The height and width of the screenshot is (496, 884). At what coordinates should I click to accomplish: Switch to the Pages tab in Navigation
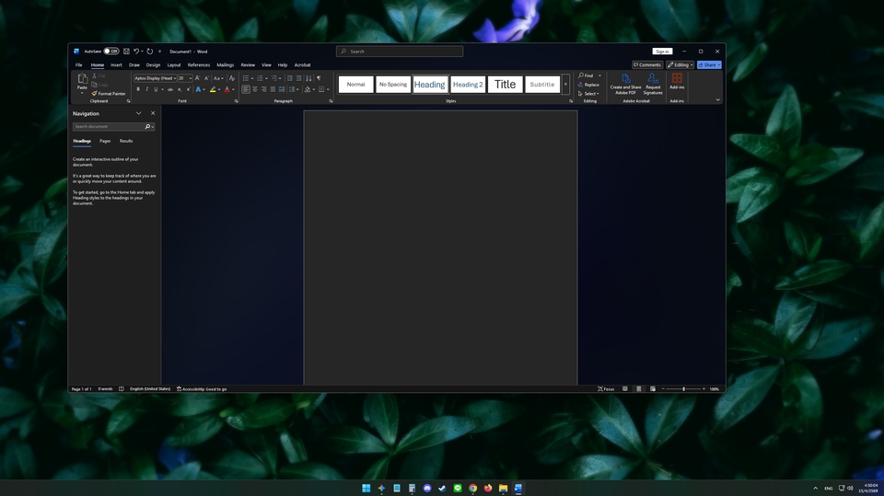pyautogui.click(x=105, y=141)
